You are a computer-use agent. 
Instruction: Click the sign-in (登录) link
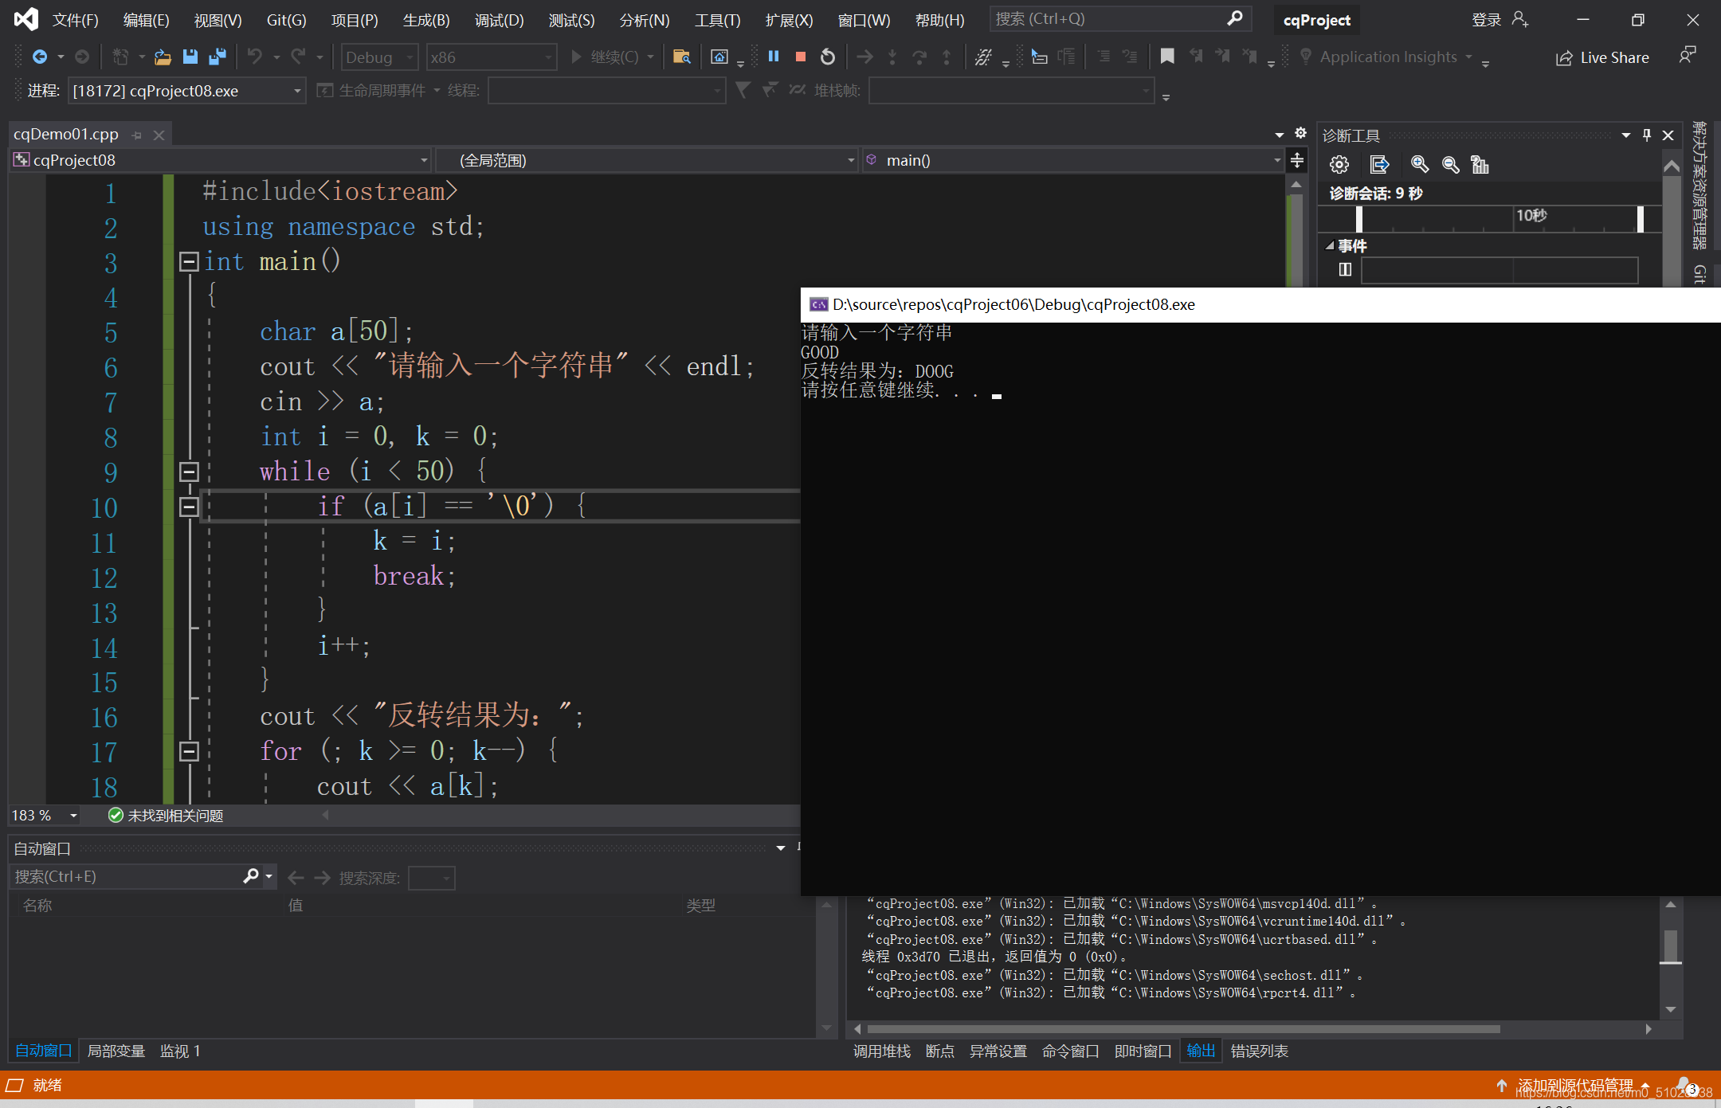click(x=1486, y=20)
